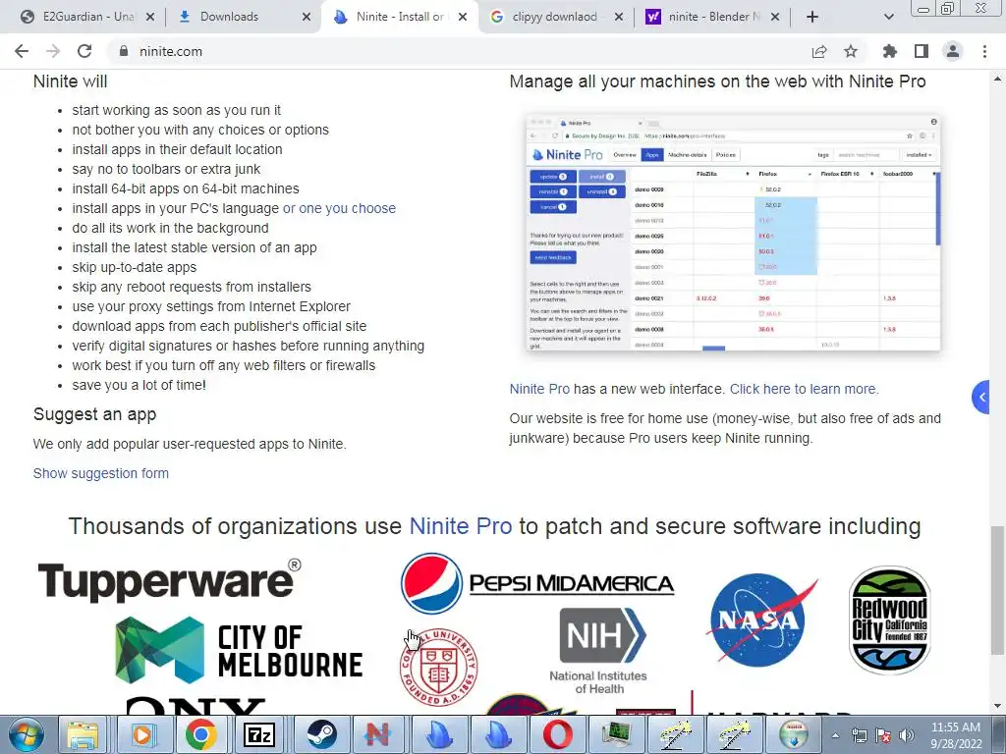Image resolution: width=1006 pixels, height=754 pixels.
Task: Open the Windows Start menu
Action: tap(26, 734)
